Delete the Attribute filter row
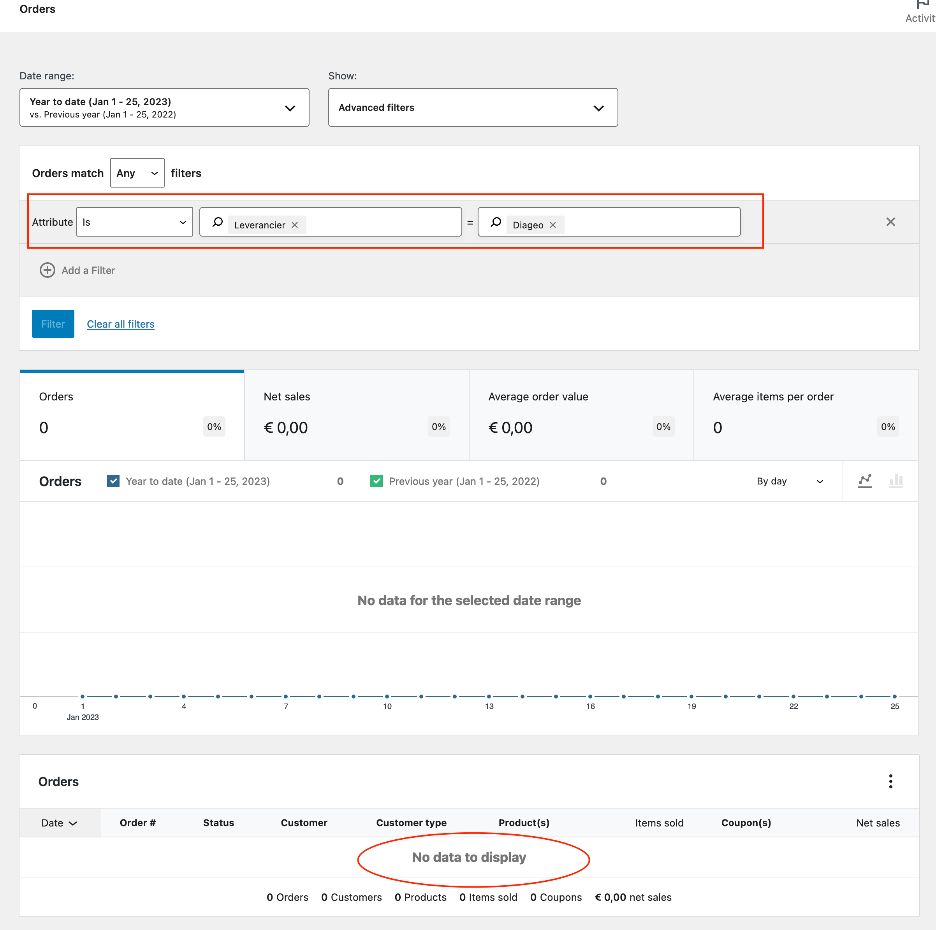 click(890, 222)
